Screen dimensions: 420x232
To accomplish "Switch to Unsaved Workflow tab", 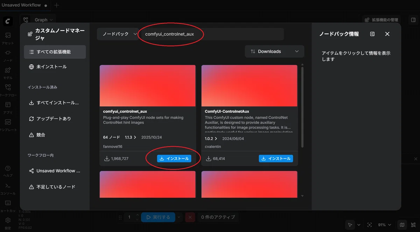I will 24,5.
